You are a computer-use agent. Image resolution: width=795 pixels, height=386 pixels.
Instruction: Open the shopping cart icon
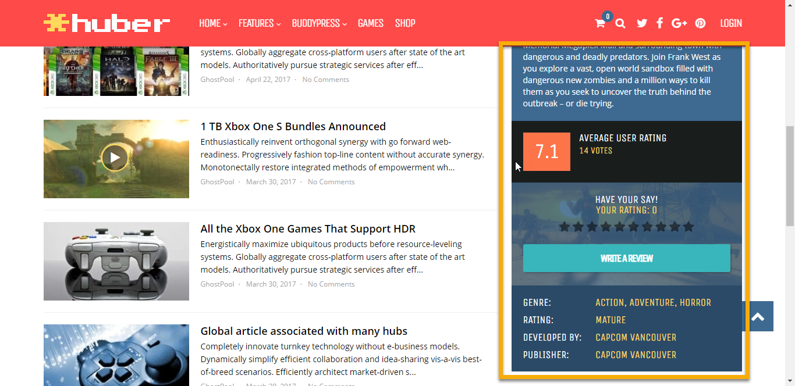click(x=599, y=23)
